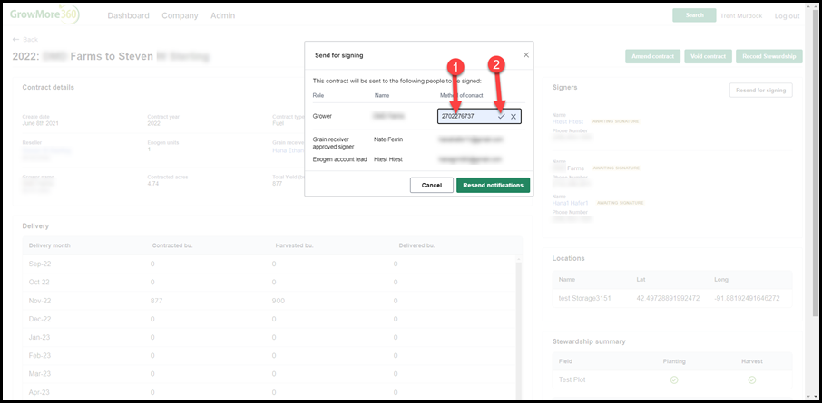Click Resend for signing button
Viewport: 822px width, 403px height.
point(760,90)
